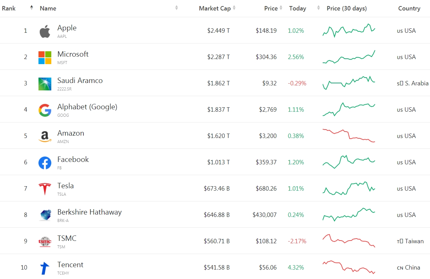Click Saudi Aramco's 30-day price chart
The image size is (430, 279).
pos(349,83)
